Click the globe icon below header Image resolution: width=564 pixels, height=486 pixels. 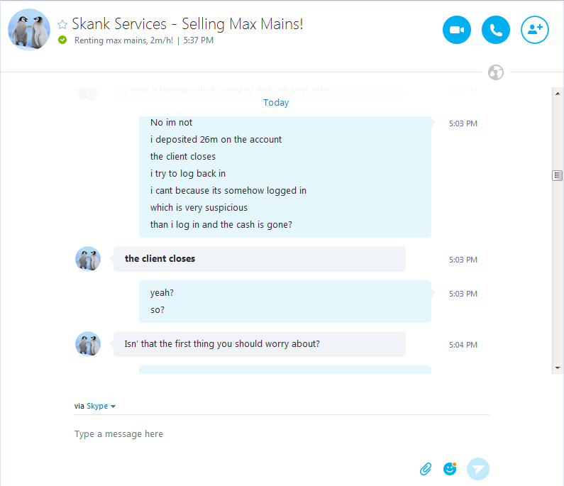(496, 72)
